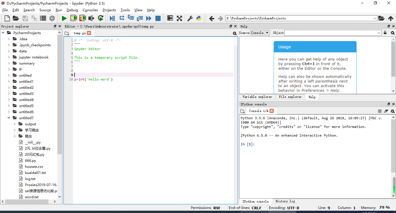Maximize the current pane
This screenshot has width=396, height=213.
pos(170,18)
